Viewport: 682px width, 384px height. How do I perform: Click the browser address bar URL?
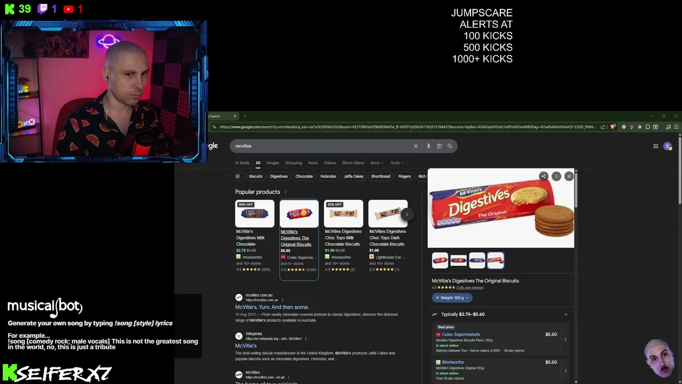(407, 127)
